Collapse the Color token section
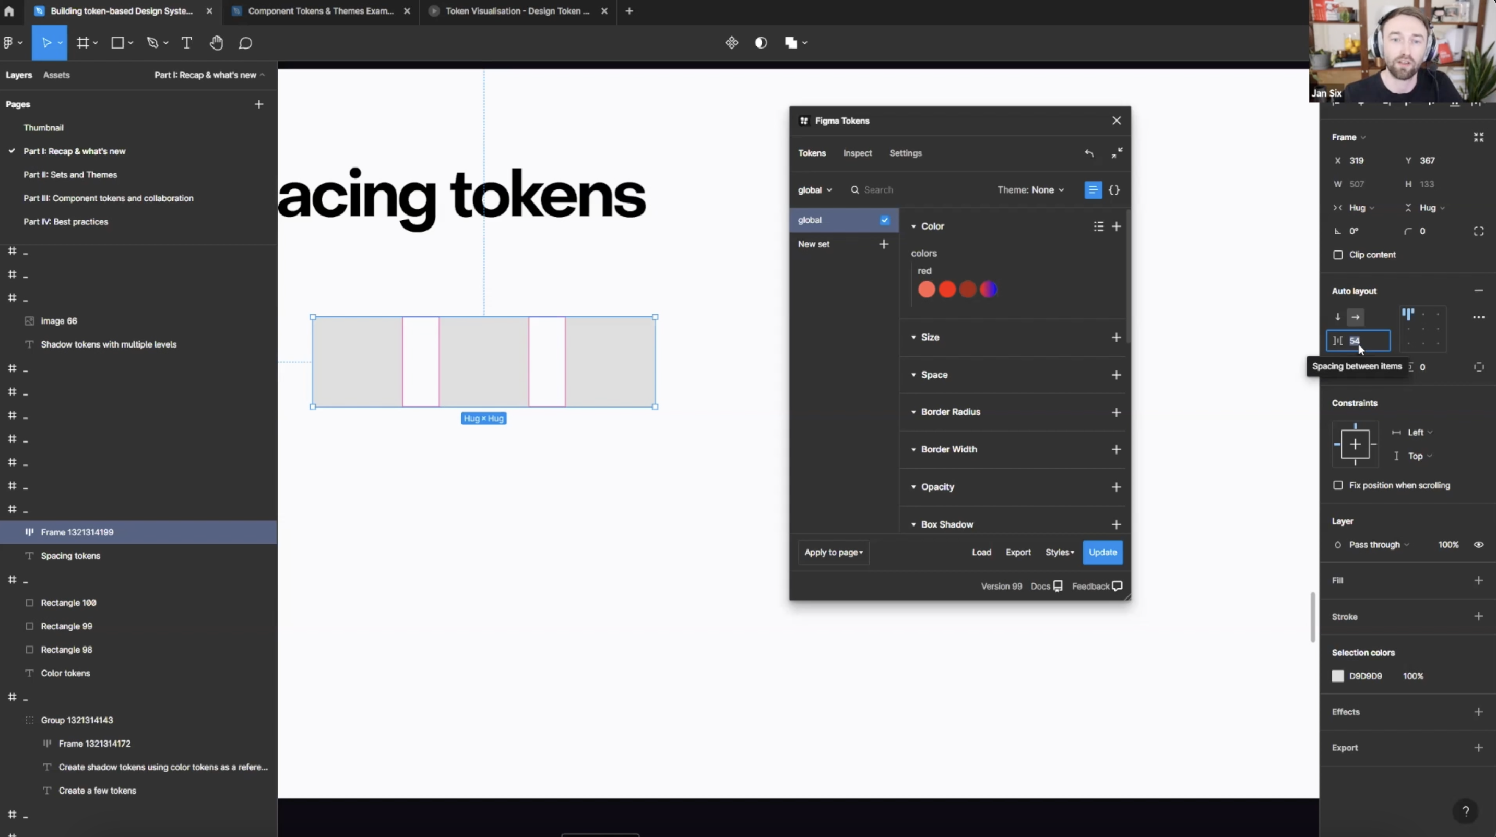1496x837 pixels. click(x=913, y=226)
